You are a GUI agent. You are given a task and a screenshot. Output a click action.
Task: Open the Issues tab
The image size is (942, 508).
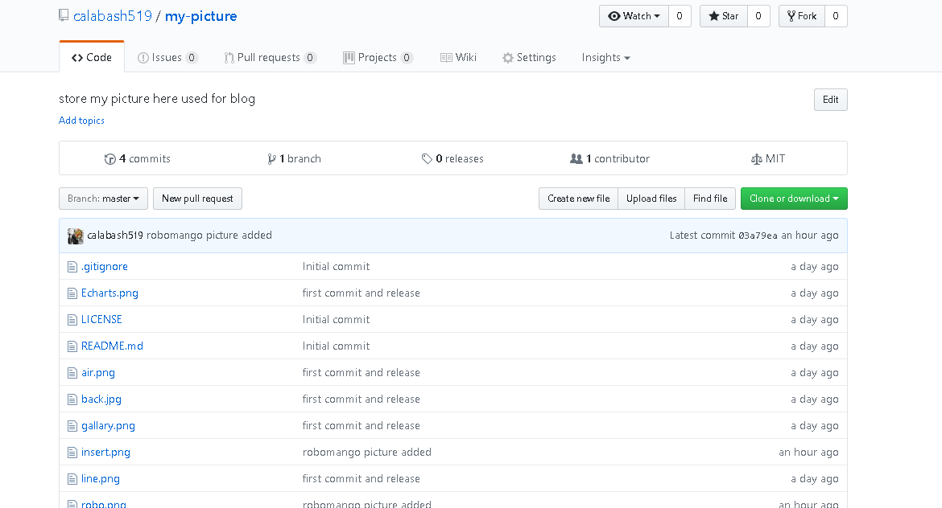click(167, 58)
